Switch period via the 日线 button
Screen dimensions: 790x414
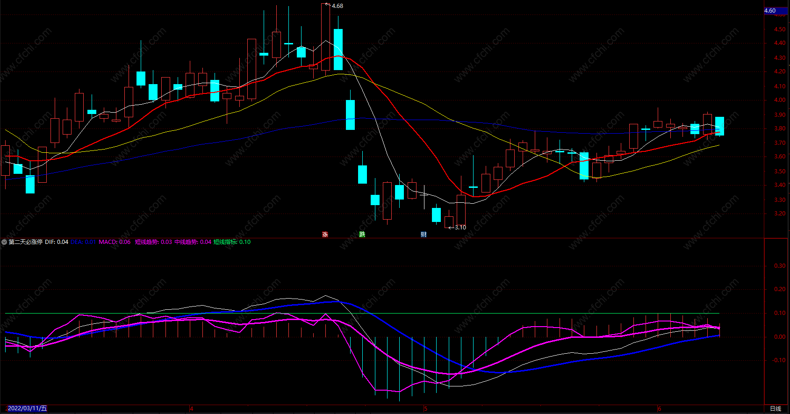776,408
